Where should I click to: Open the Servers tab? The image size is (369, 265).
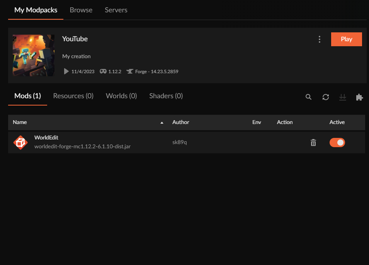pyautogui.click(x=116, y=10)
